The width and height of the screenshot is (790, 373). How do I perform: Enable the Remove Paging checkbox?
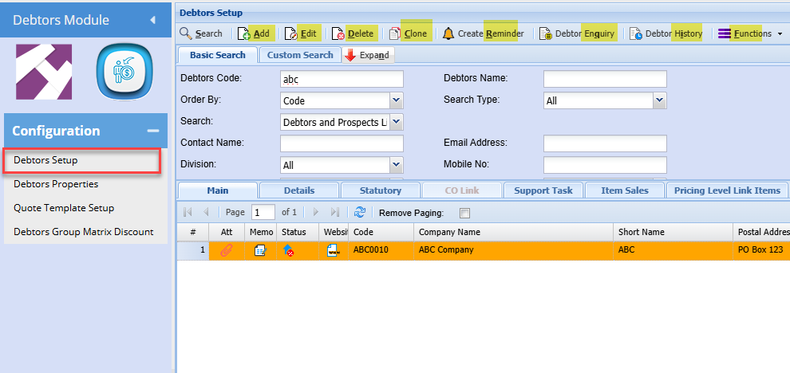click(465, 213)
